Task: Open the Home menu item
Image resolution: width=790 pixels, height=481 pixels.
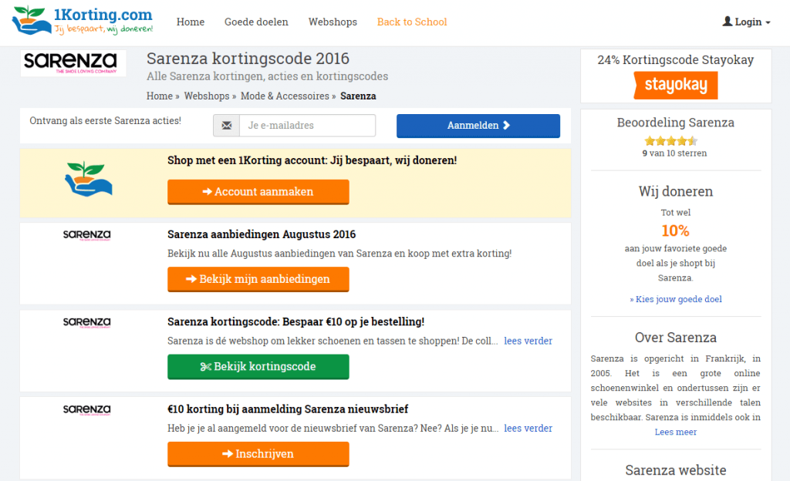Action: 191,22
